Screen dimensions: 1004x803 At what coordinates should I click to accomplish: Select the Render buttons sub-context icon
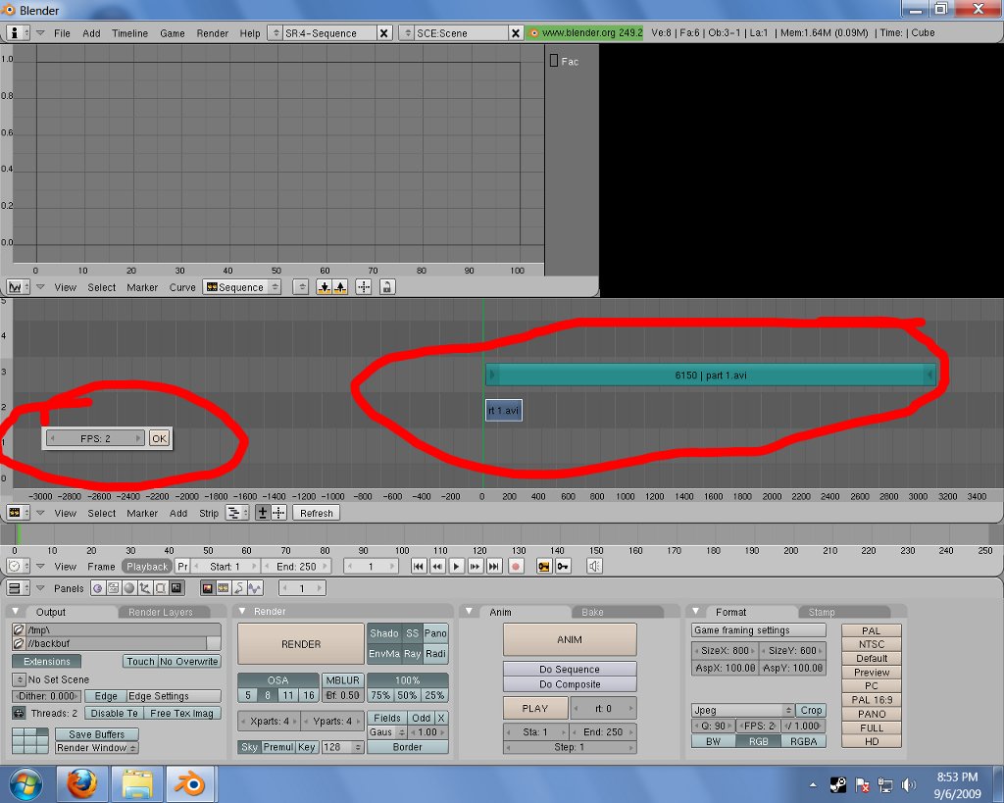(208, 588)
